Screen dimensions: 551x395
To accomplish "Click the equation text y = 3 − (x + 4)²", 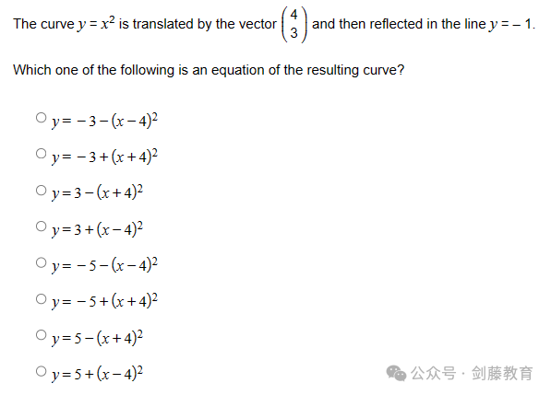I will point(97,192).
